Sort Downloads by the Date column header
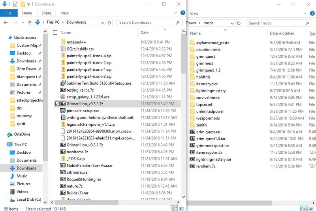 coord(145,32)
